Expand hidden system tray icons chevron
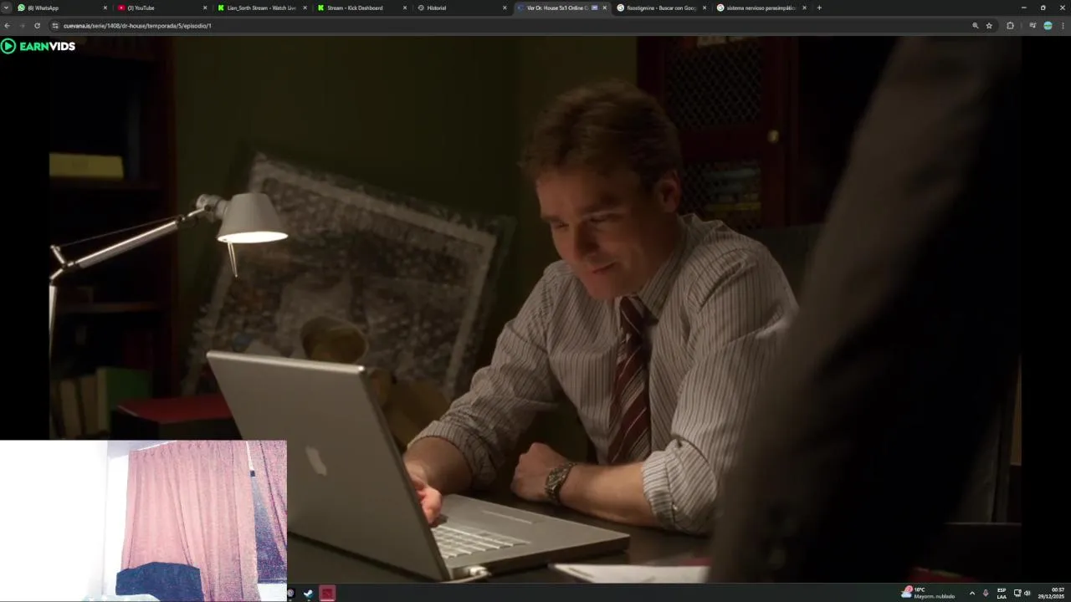The width and height of the screenshot is (1071, 602). click(x=971, y=593)
